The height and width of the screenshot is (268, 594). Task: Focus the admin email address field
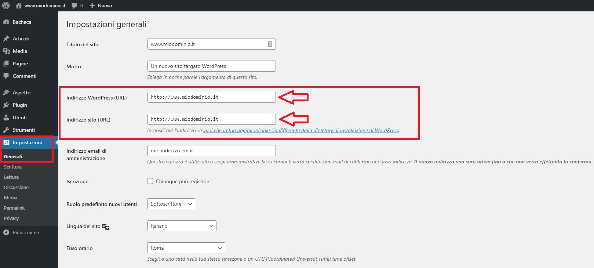(211, 151)
